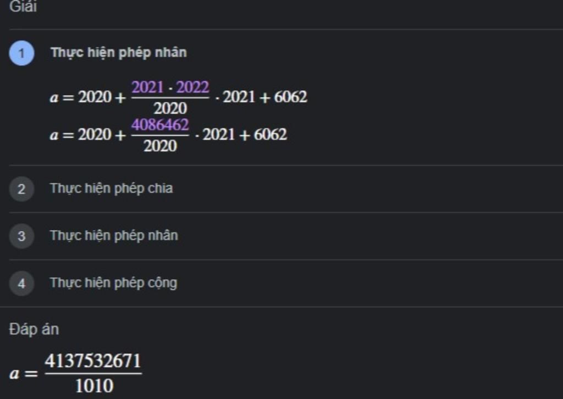Screen dimensions: 563x399
Task: Click the highlighted product 2021 · 2022
Action: (170, 87)
